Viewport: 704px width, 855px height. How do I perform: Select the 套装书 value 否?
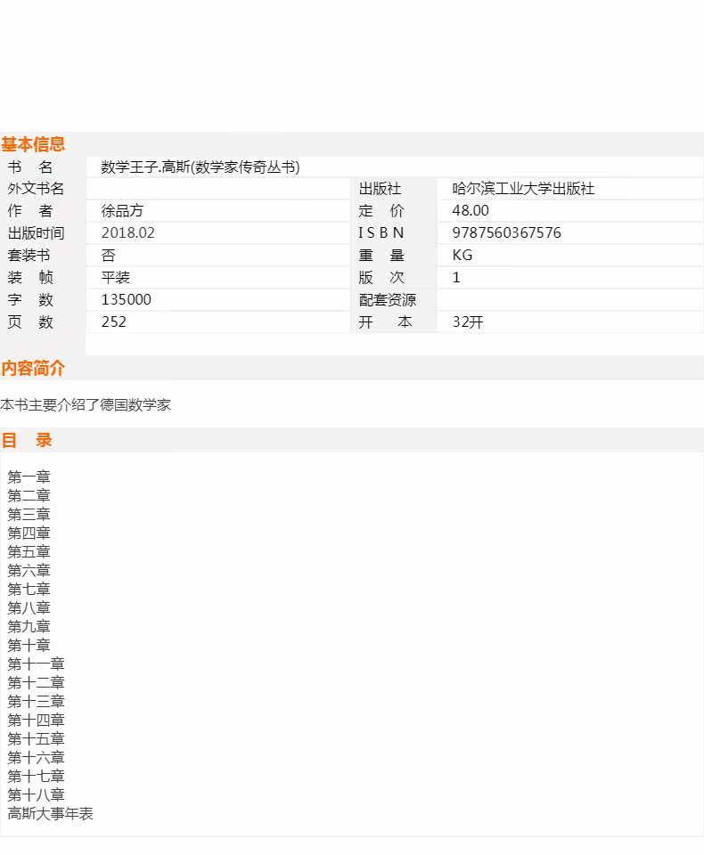click(108, 256)
